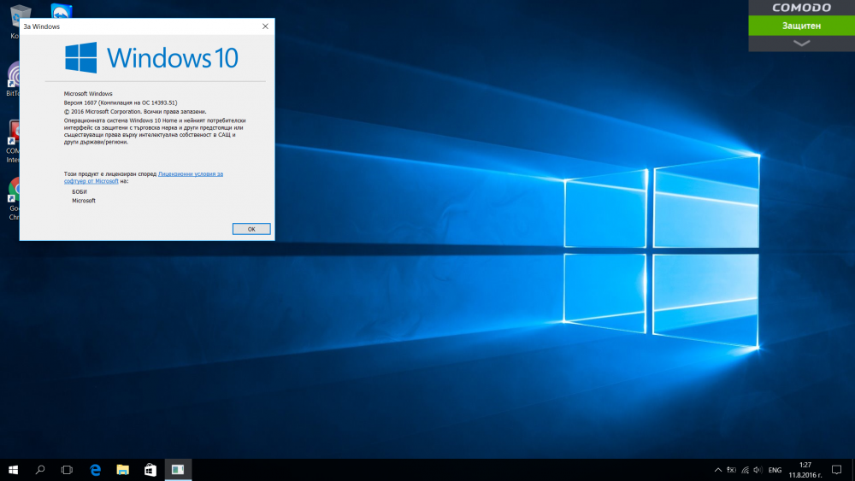Click the COMODO widget title
855x481 pixels.
click(x=802, y=8)
